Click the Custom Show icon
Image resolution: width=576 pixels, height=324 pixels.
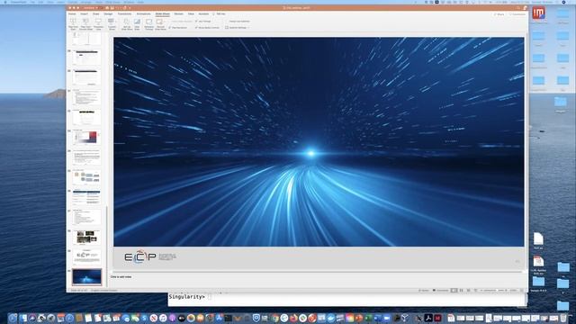(111, 22)
